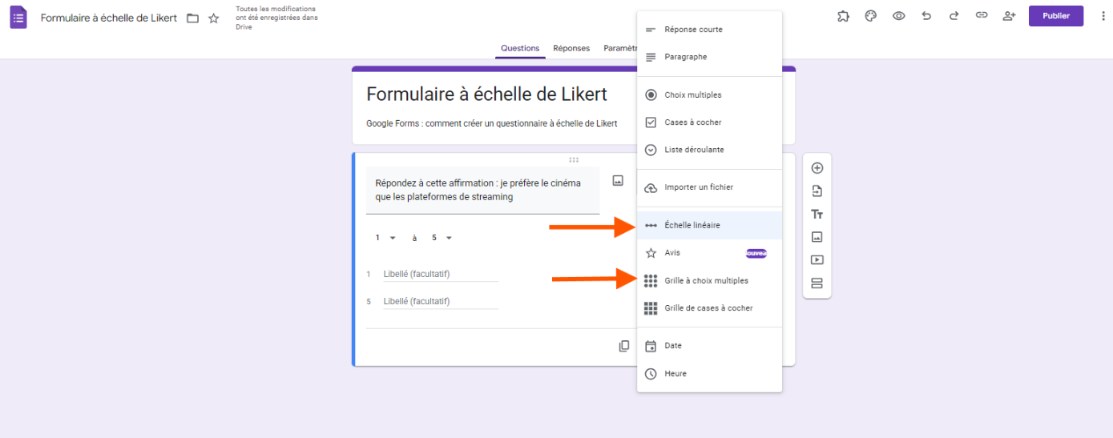This screenshot has height=438, width=1113.
Task: Preview the form with eye icon
Action: (899, 16)
